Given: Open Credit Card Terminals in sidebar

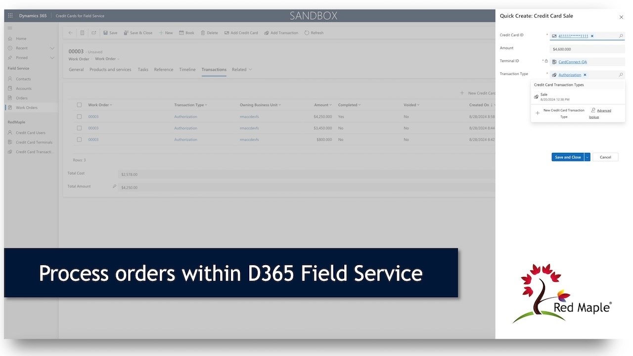Looking at the screenshot, I should pos(34,142).
